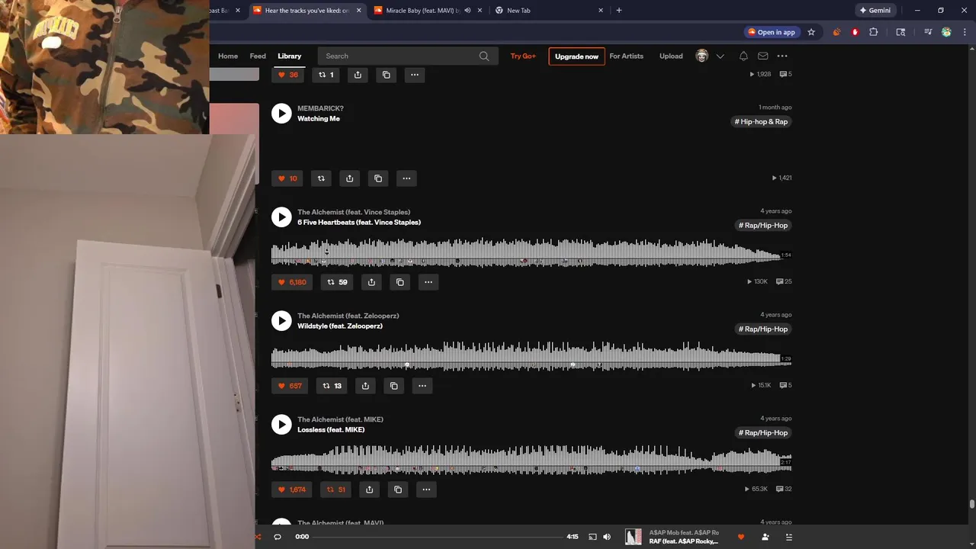Open the next up queue
This screenshot has height=549, width=976.
(789, 537)
